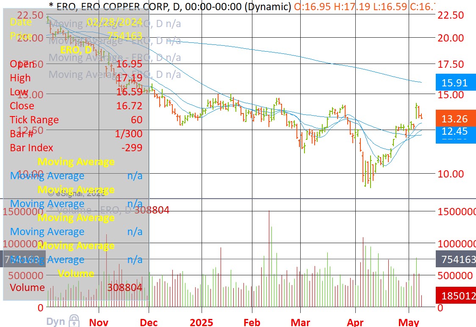Select the orange 13.26 last price tag
The height and width of the screenshot is (327, 476).
click(x=456, y=119)
